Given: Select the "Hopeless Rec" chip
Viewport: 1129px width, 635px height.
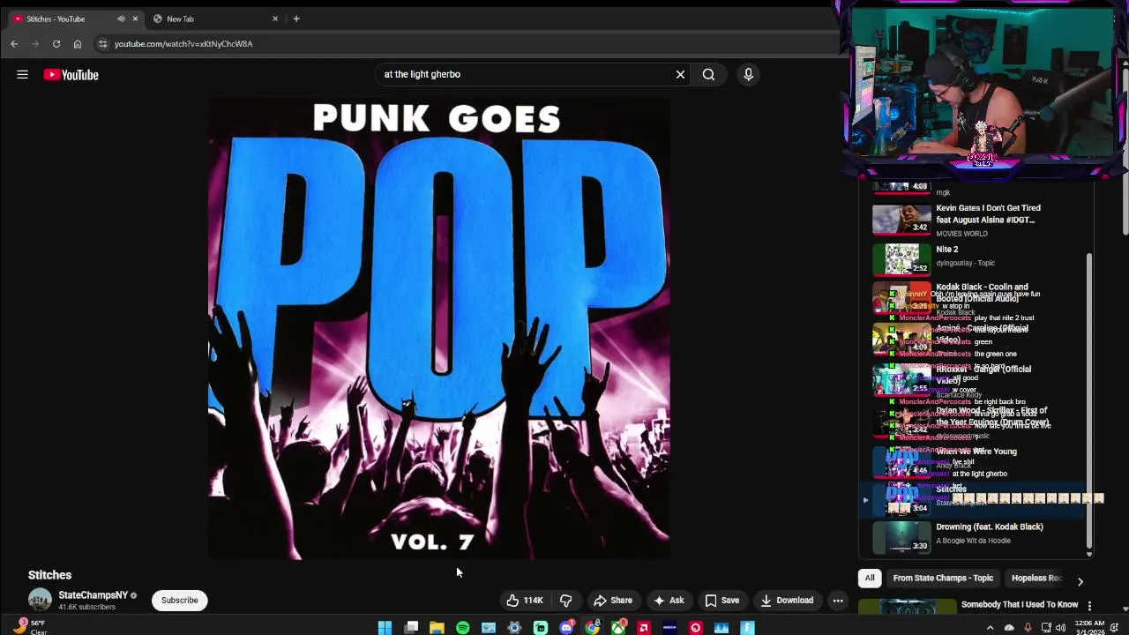Looking at the screenshot, I should pos(1037,579).
